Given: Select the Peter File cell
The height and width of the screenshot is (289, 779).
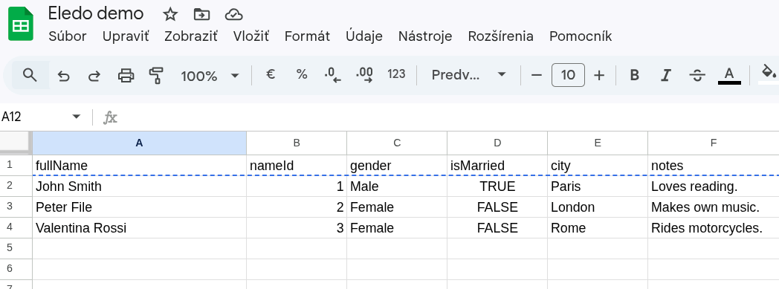Looking at the screenshot, I should tap(139, 207).
